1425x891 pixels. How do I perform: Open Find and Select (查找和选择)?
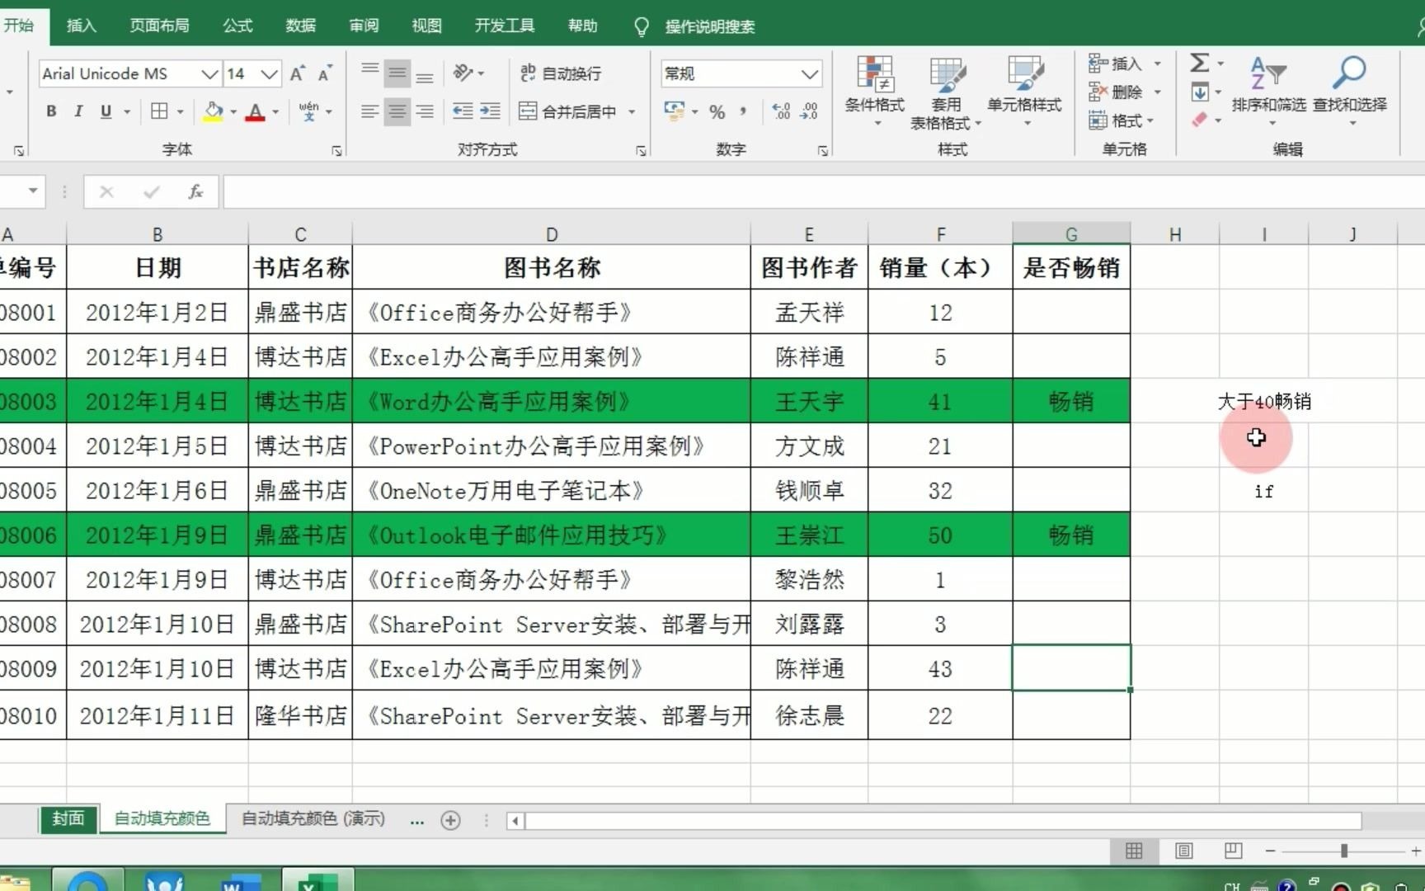click(x=1350, y=91)
